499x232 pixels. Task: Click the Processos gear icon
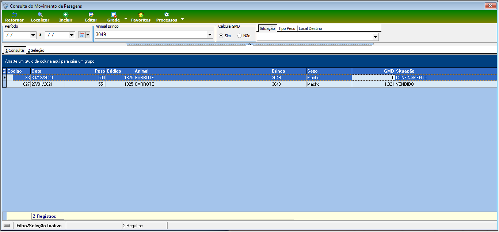[x=167, y=15]
